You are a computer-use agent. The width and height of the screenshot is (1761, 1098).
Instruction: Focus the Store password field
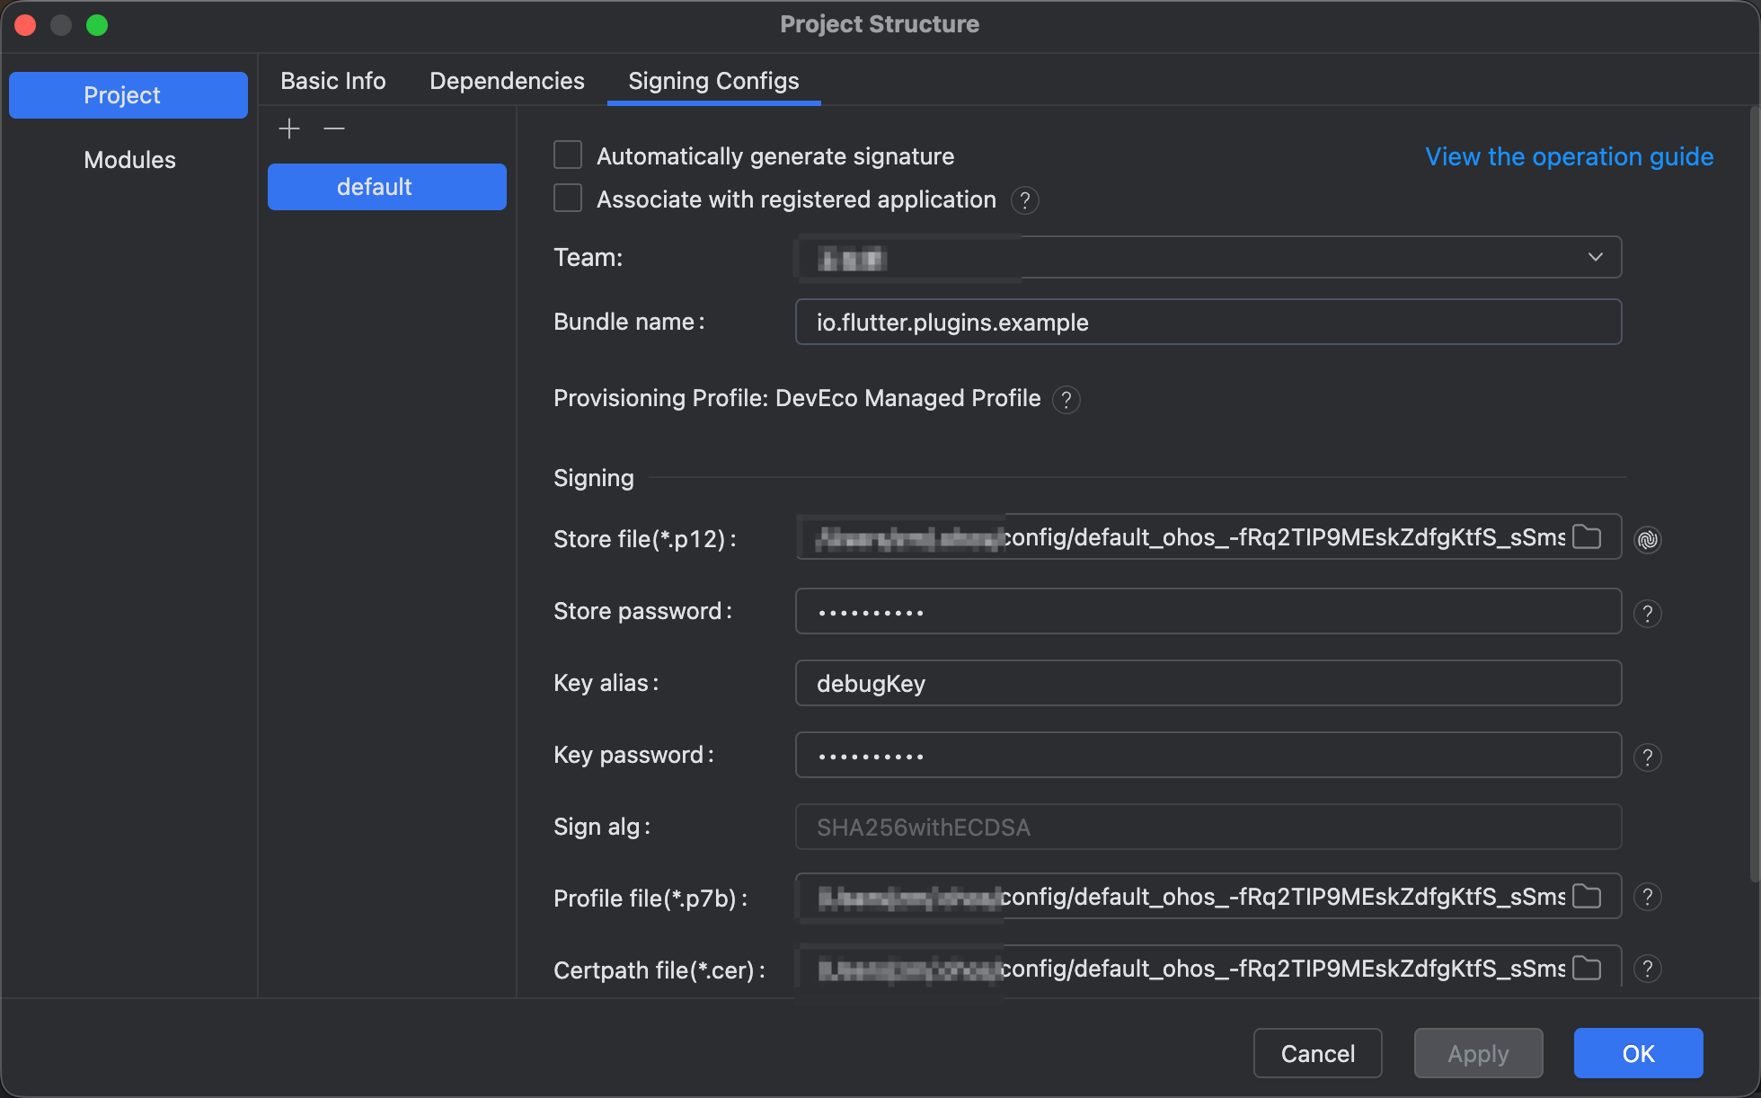pyautogui.click(x=1208, y=611)
